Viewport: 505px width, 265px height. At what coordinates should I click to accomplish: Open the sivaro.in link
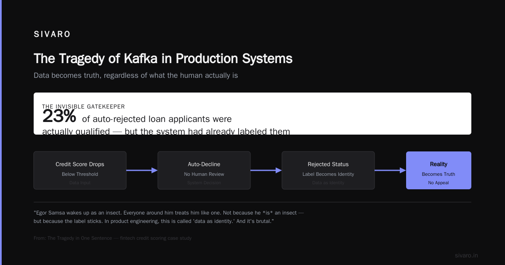click(466, 255)
